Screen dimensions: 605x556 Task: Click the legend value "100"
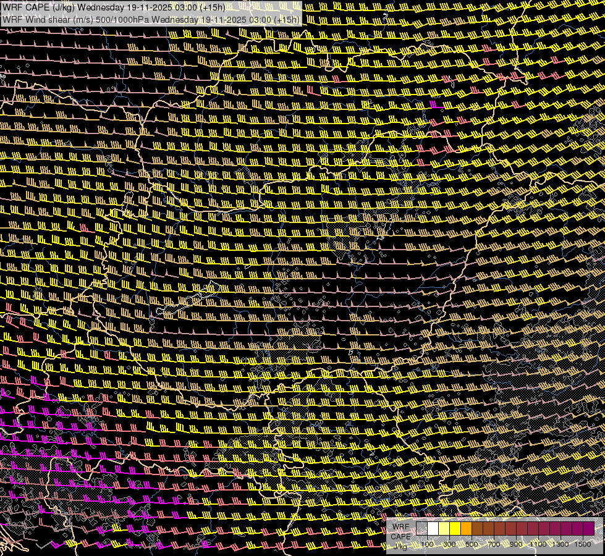(x=427, y=544)
